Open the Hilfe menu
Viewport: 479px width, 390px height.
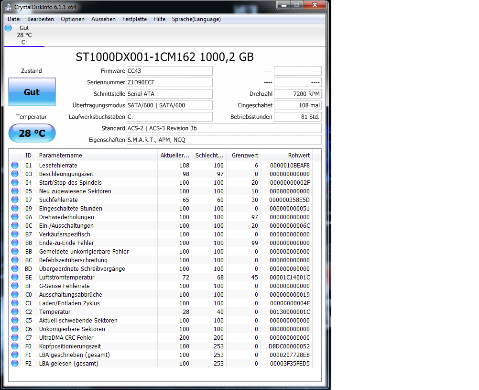coord(160,19)
